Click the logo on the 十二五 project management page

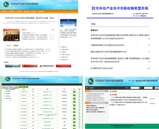[91, 81]
